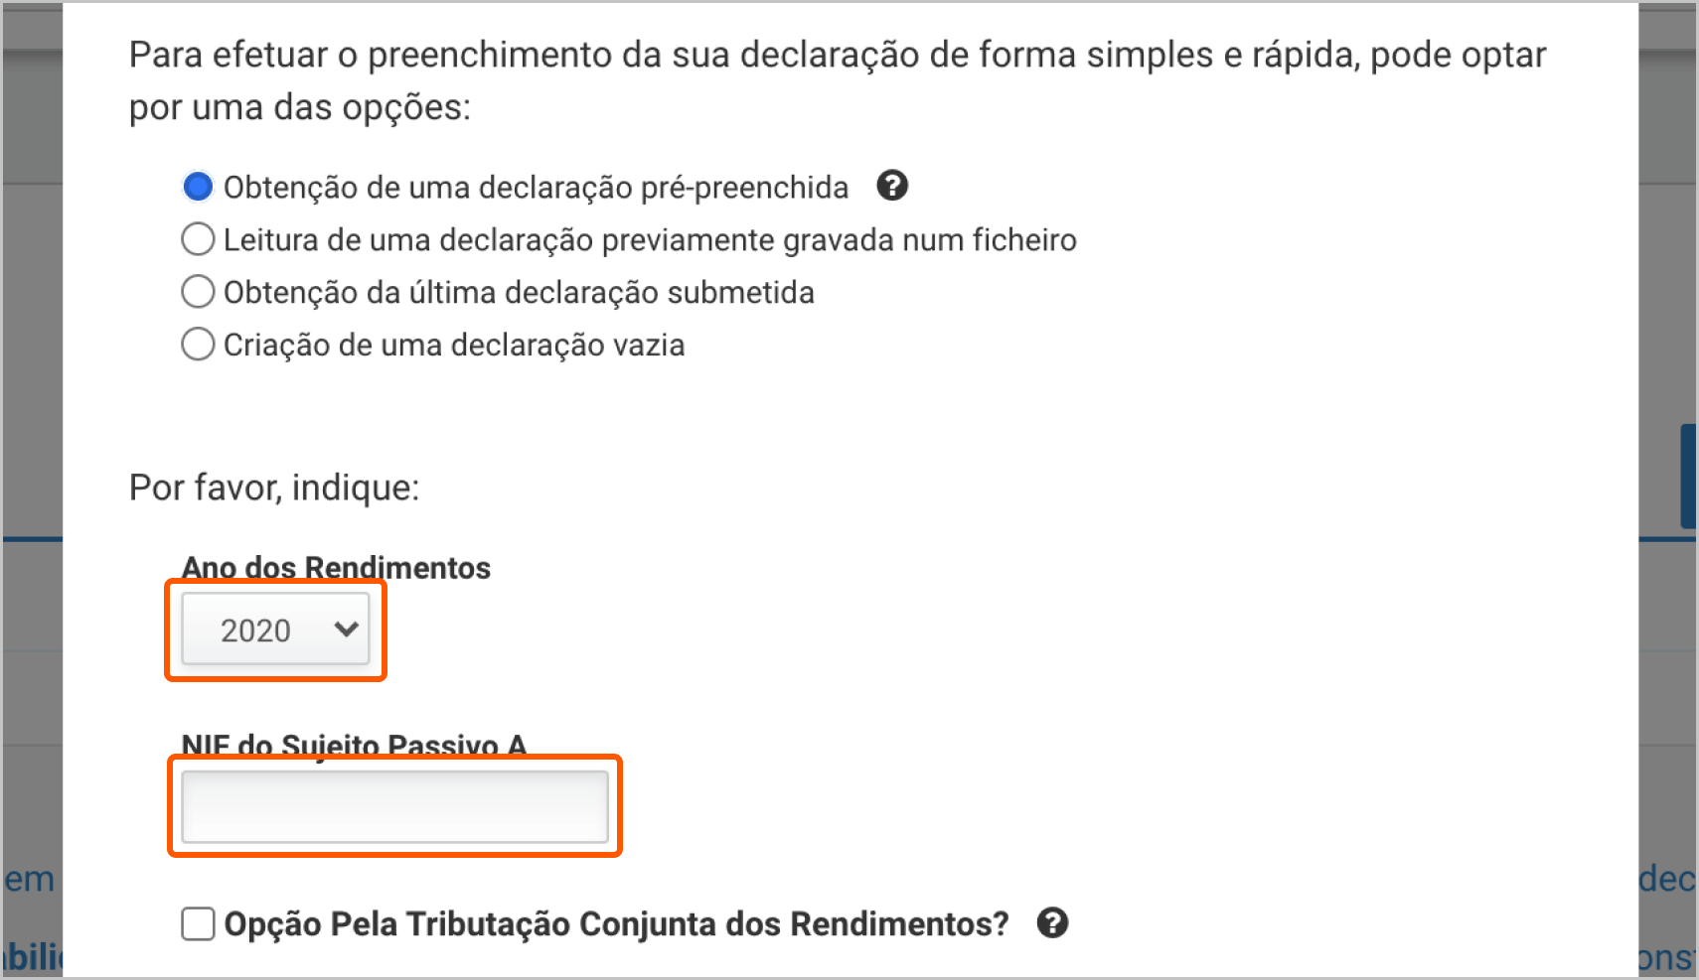Choose reading a previously saved declaration file
The image size is (1699, 980).
tap(198, 239)
